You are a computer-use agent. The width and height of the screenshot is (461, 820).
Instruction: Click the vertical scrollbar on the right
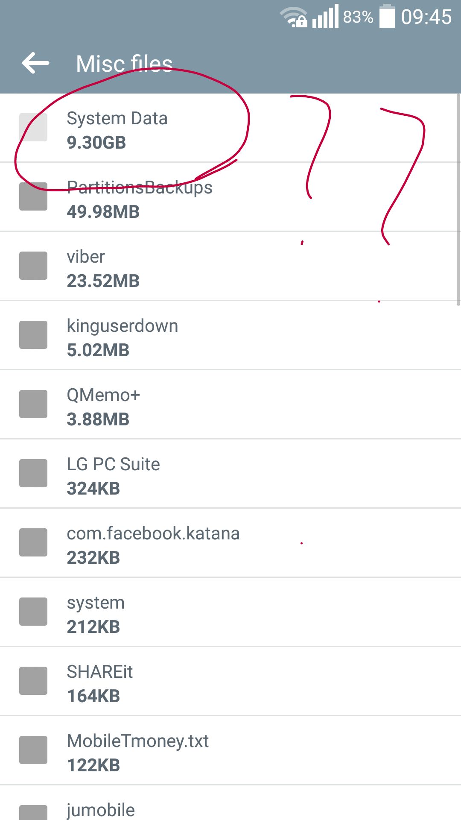pos(458,199)
